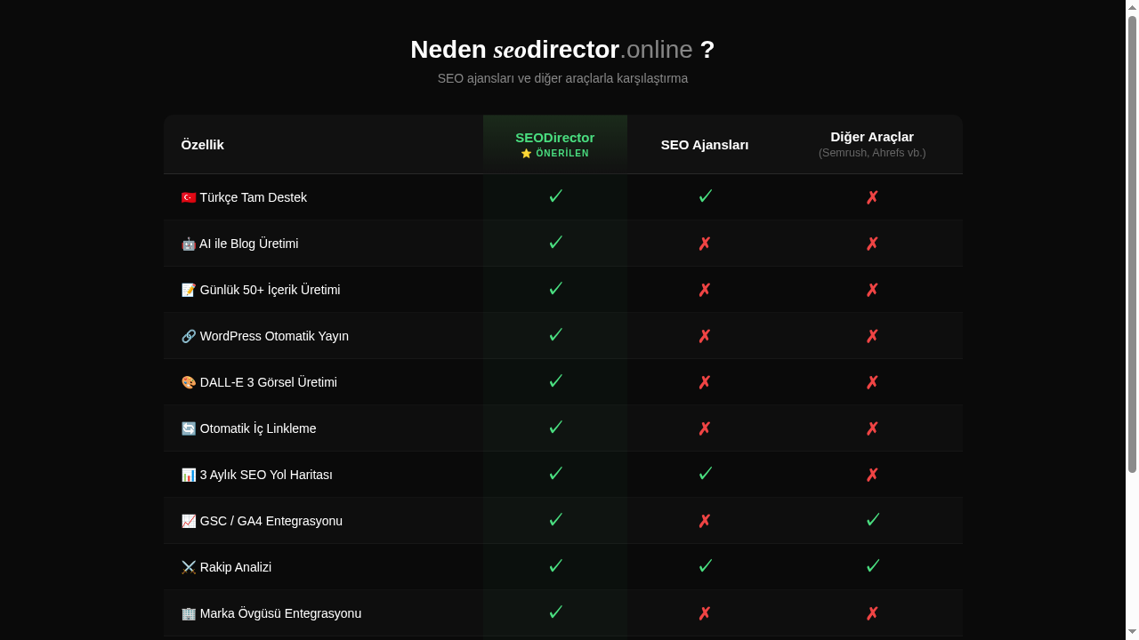Click the bar chart icon beside 3 Aylık SEO Yol Haritası
The image size is (1139, 640).
pyautogui.click(x=189, y=475)
